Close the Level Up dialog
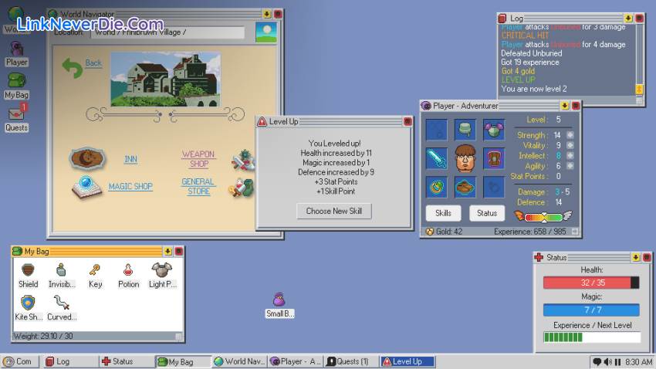656x369 pixels. [x=407, y=121]
